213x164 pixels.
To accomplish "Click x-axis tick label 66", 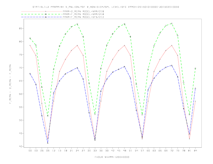I will (x=160, y=151).
